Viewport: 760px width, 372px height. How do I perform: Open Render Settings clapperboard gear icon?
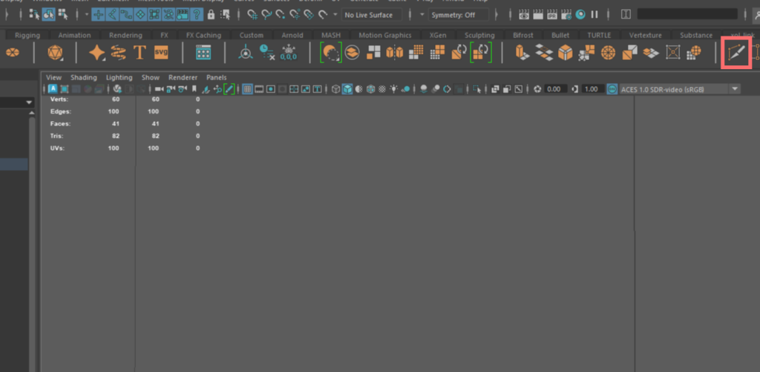pos(566,15)
